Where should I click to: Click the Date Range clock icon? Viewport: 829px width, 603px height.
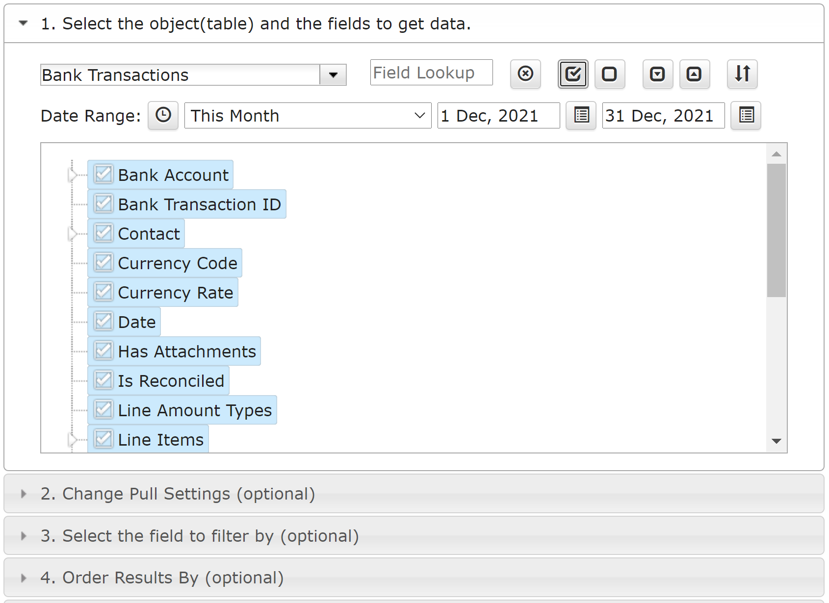tap(163, 116)
